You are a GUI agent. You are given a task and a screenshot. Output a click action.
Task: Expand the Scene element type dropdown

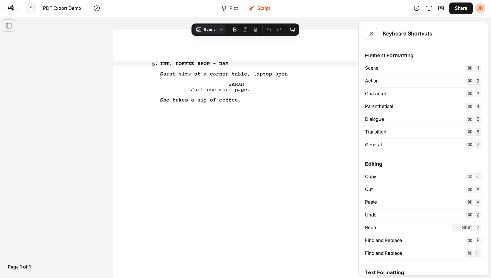[x=210, y=30]
